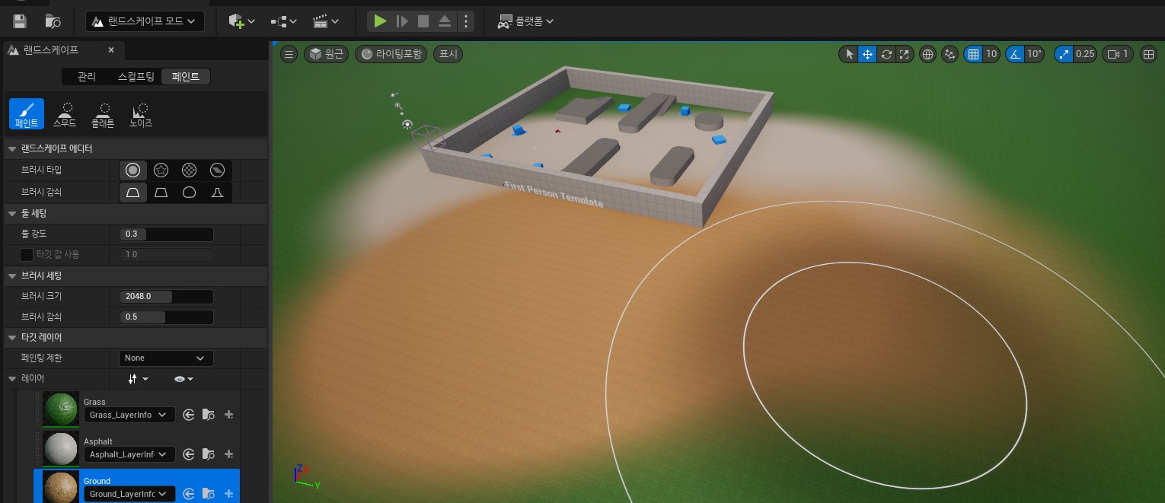Activate the select (arrow) transform tool
1165x503 pixels.
(x=849, y=54)
